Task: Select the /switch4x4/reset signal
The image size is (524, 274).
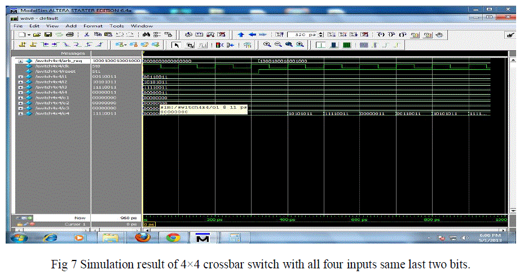Action: [51, 71]
